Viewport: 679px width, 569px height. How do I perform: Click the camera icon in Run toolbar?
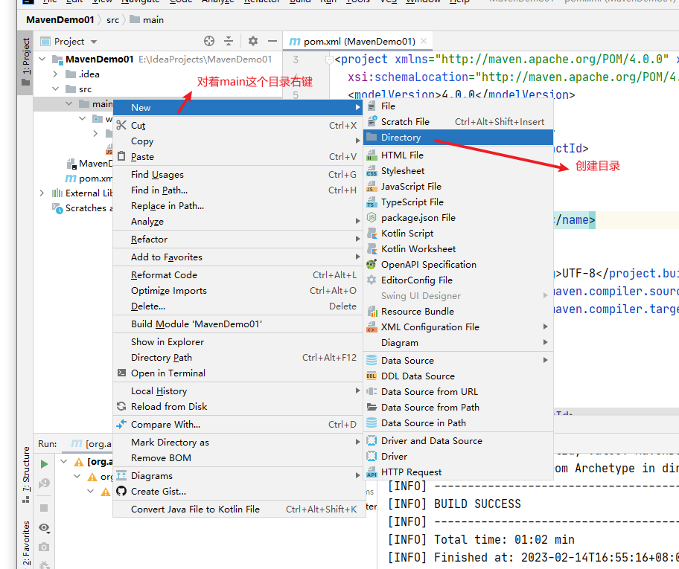(x=44, y=547)
